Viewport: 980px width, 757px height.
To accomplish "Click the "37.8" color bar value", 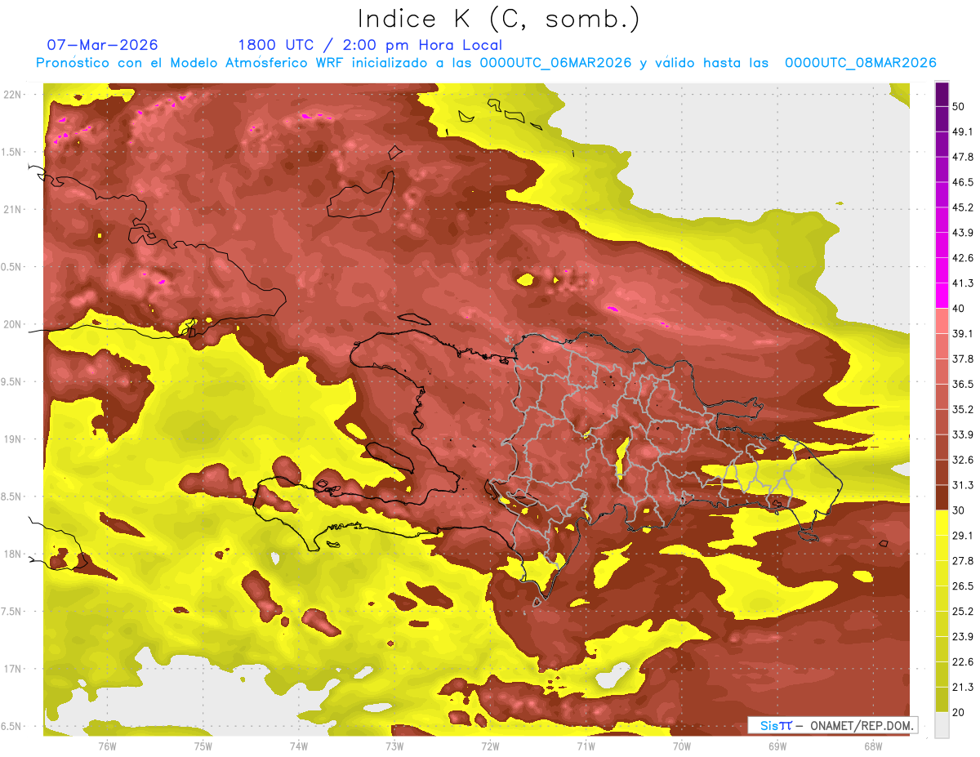I will pyautogui.click(x=962, y=358).
